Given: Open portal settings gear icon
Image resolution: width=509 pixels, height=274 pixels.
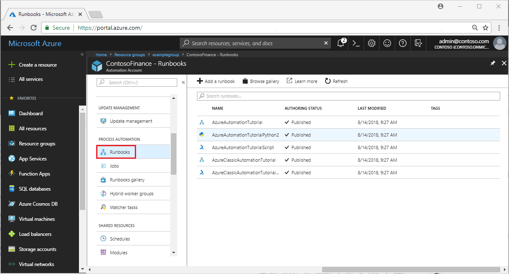Looking at the screenshot, I should (371, 43).
